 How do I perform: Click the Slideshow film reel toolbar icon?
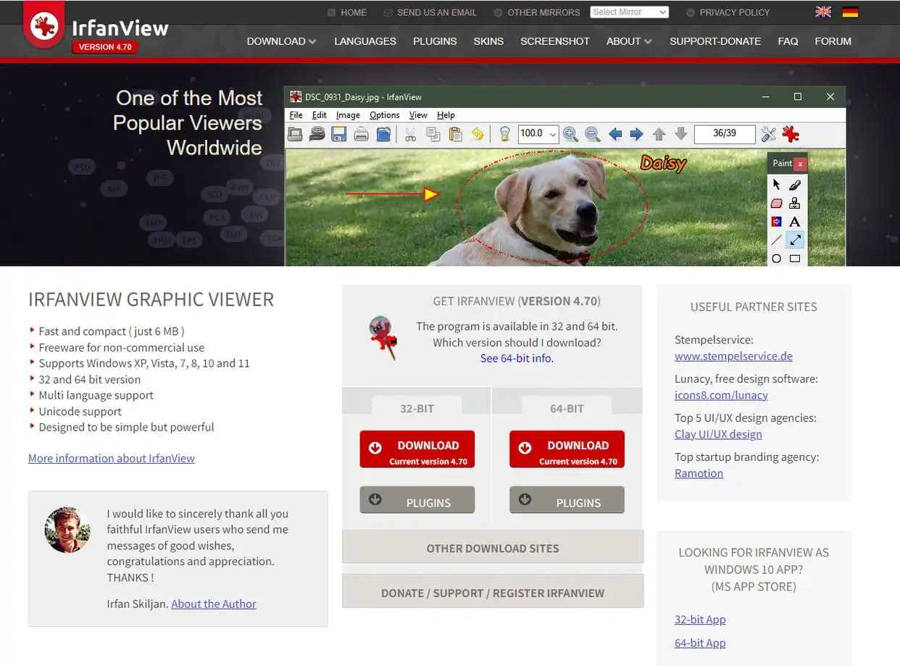click(317, 134)
